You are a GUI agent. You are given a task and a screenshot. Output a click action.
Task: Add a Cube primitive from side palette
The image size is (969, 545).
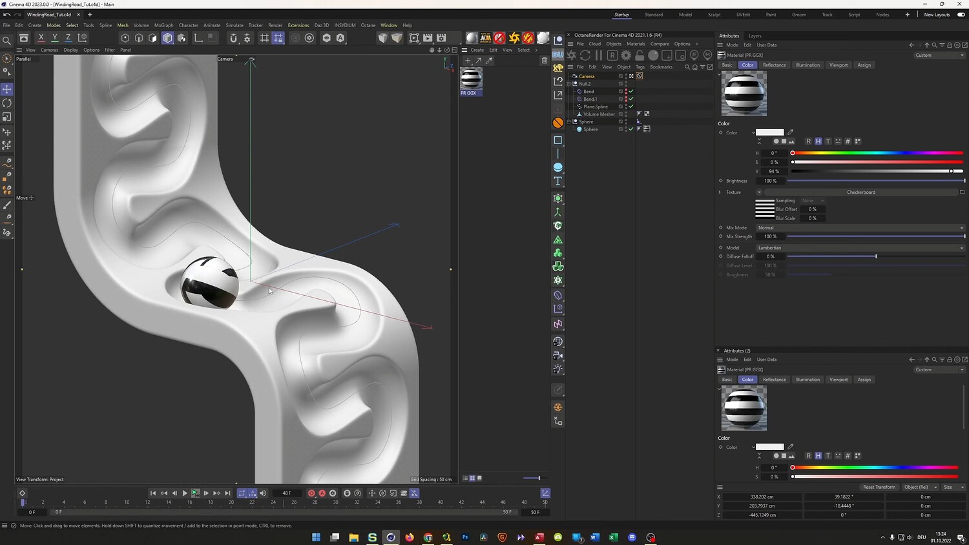(x=558, y=140)
